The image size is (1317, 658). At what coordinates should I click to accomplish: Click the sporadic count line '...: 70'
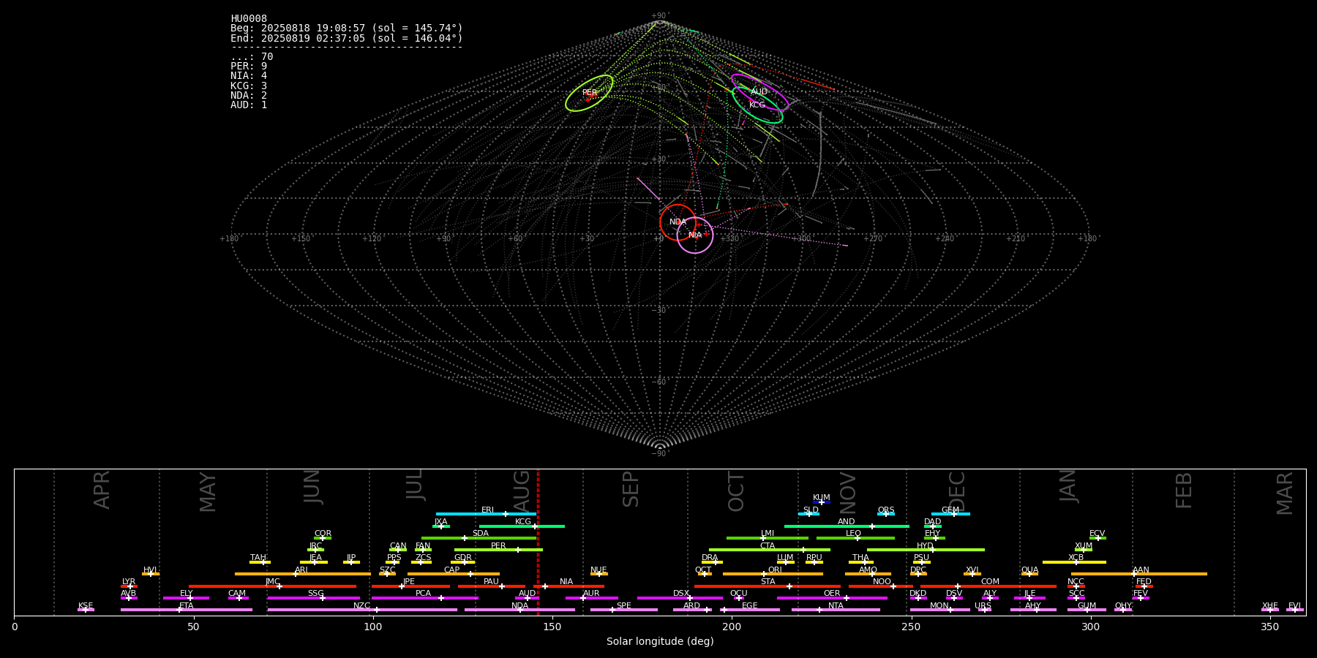252,57
